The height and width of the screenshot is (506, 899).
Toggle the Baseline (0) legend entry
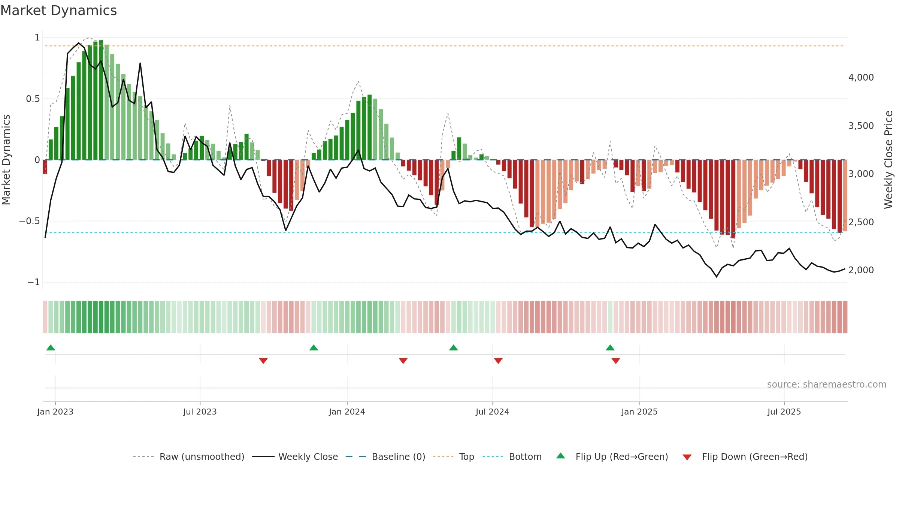(x=385, y=457)
